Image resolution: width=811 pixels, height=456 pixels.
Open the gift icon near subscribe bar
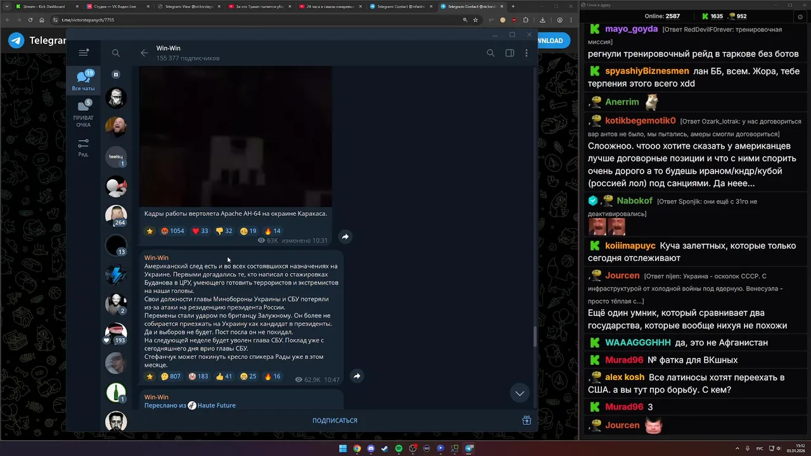tap(527, 420)
